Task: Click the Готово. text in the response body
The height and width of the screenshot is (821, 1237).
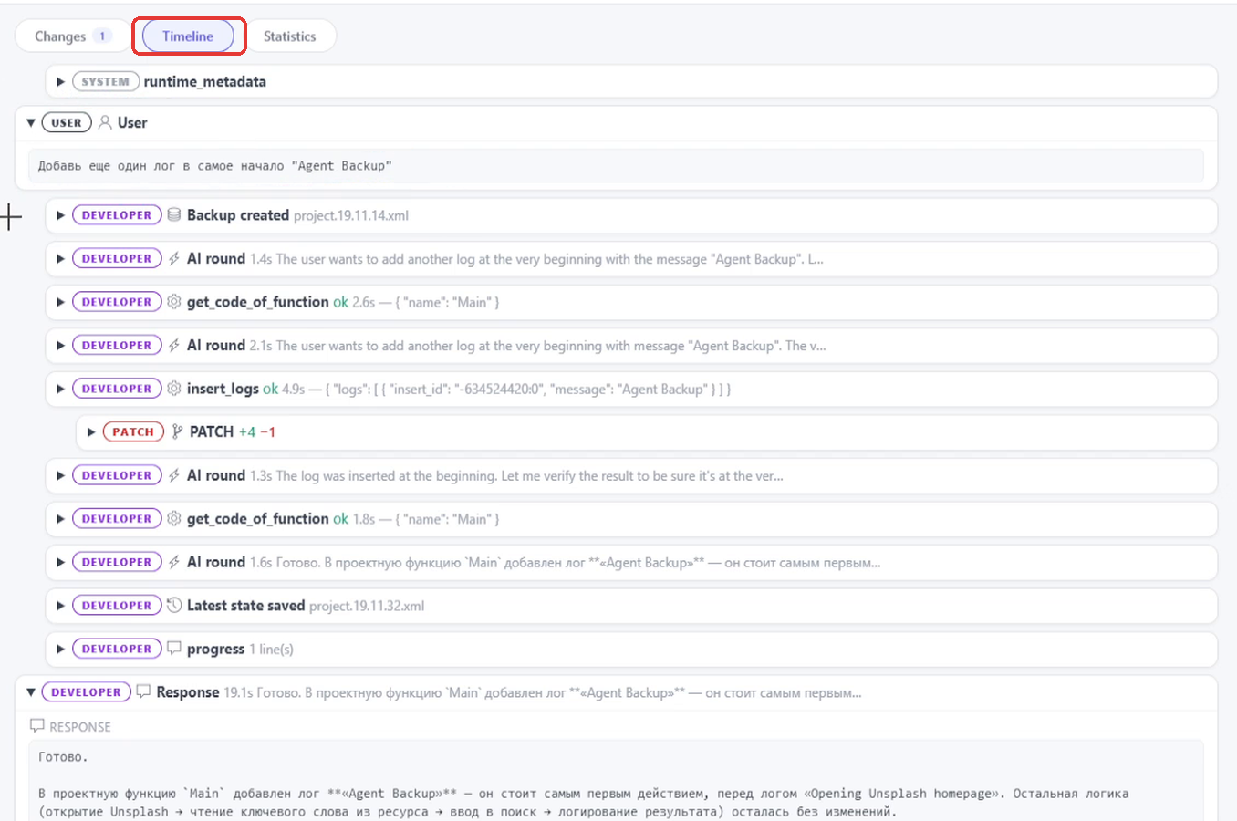Action: [x=63, y=757]
